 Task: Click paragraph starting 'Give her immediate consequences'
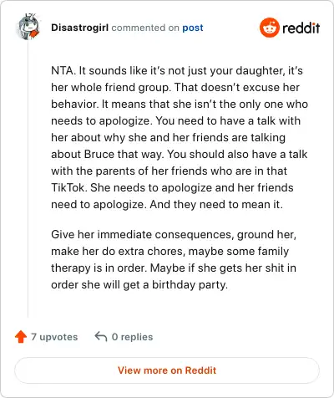174,259
